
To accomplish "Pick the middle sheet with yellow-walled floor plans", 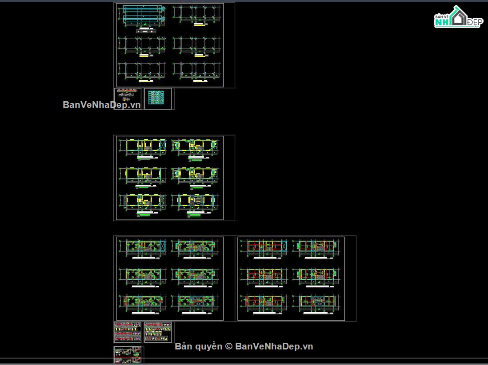I will 170,178.
